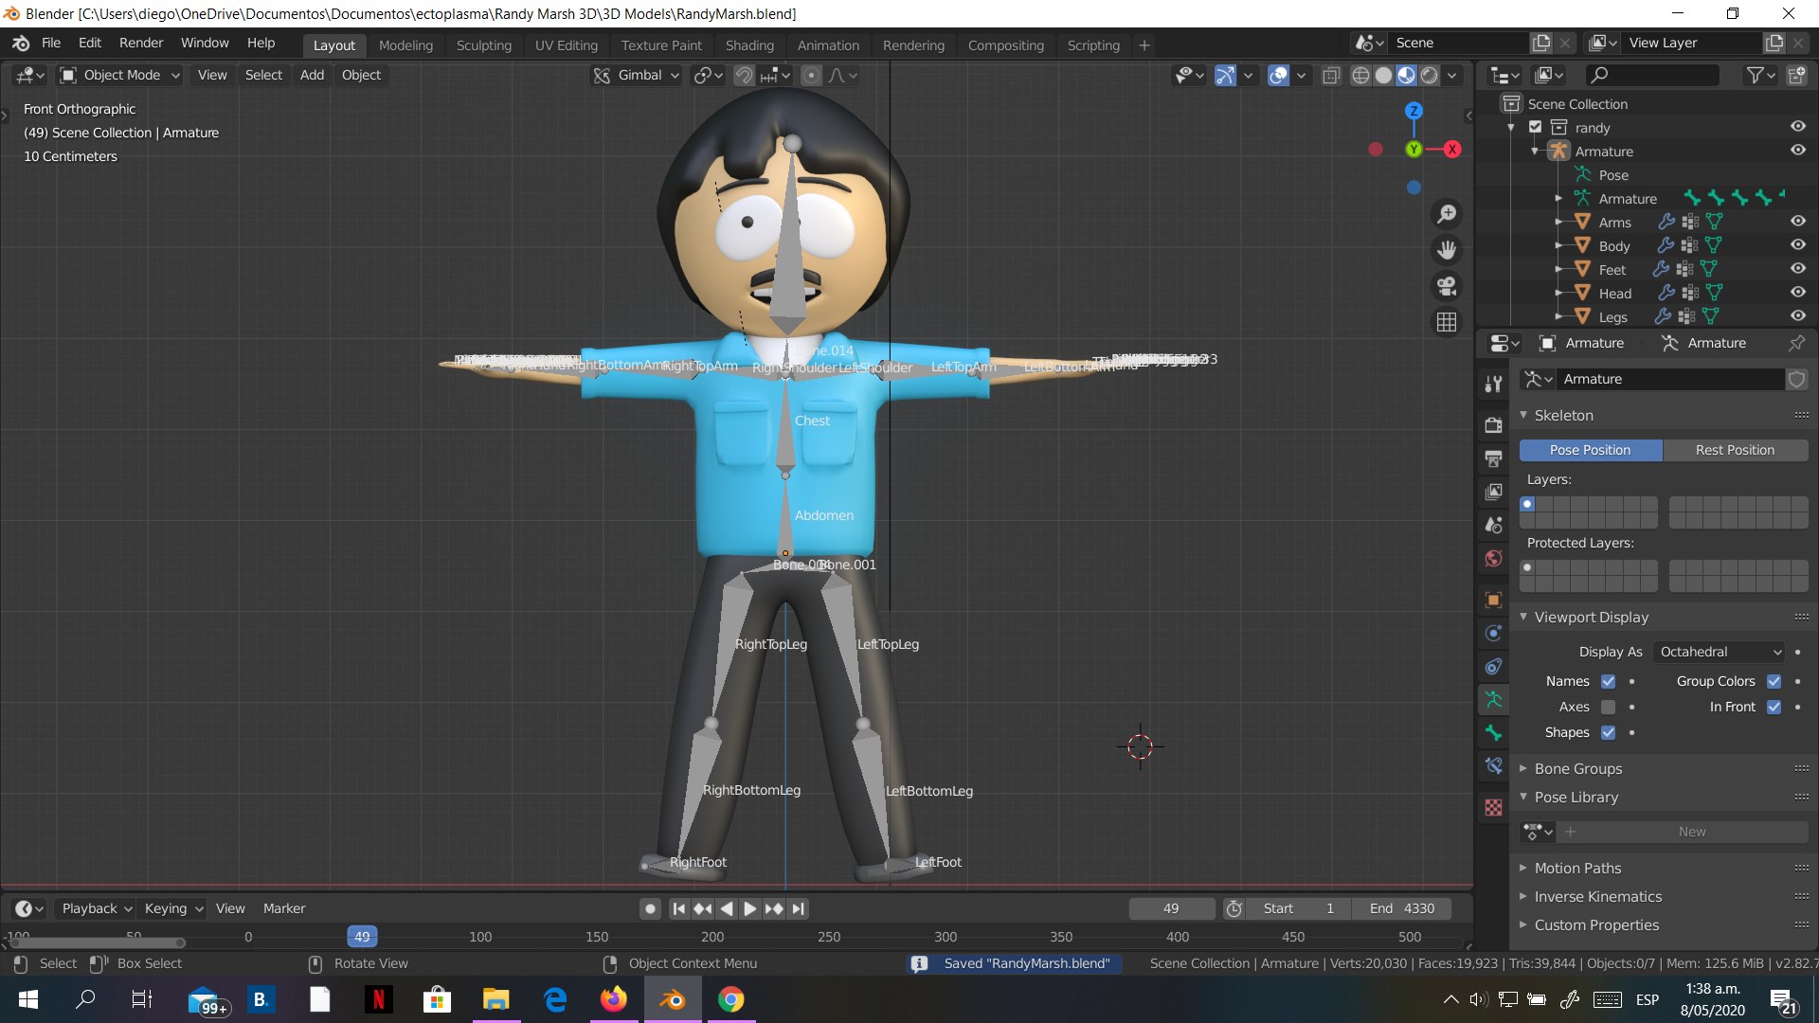Screen dimensions: 1819x1023
Task: Expand the Motion Paths panel
Action: click(1577, 868)
